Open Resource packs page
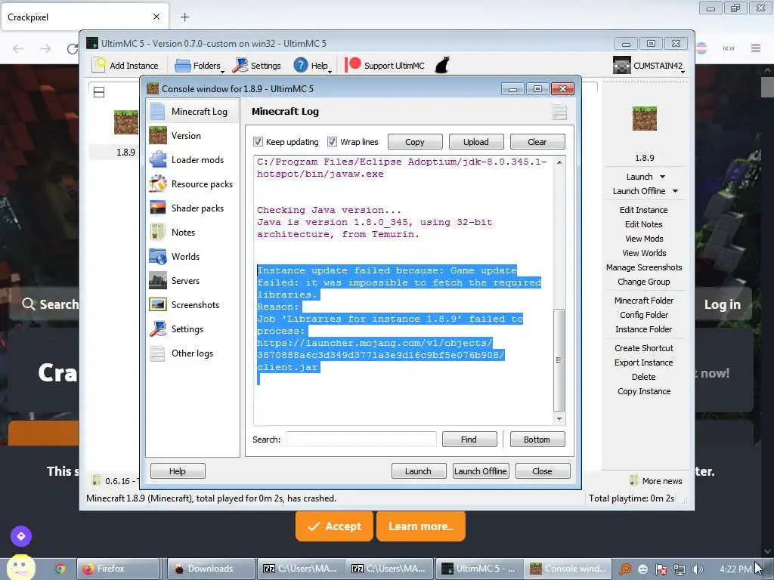Image resolution: width=774 pixels, height=580 pixels. [x=193, y=184]
